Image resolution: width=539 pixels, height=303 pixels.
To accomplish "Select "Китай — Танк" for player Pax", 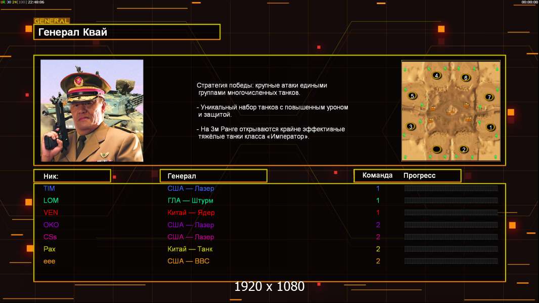I will tap(190, 249).
